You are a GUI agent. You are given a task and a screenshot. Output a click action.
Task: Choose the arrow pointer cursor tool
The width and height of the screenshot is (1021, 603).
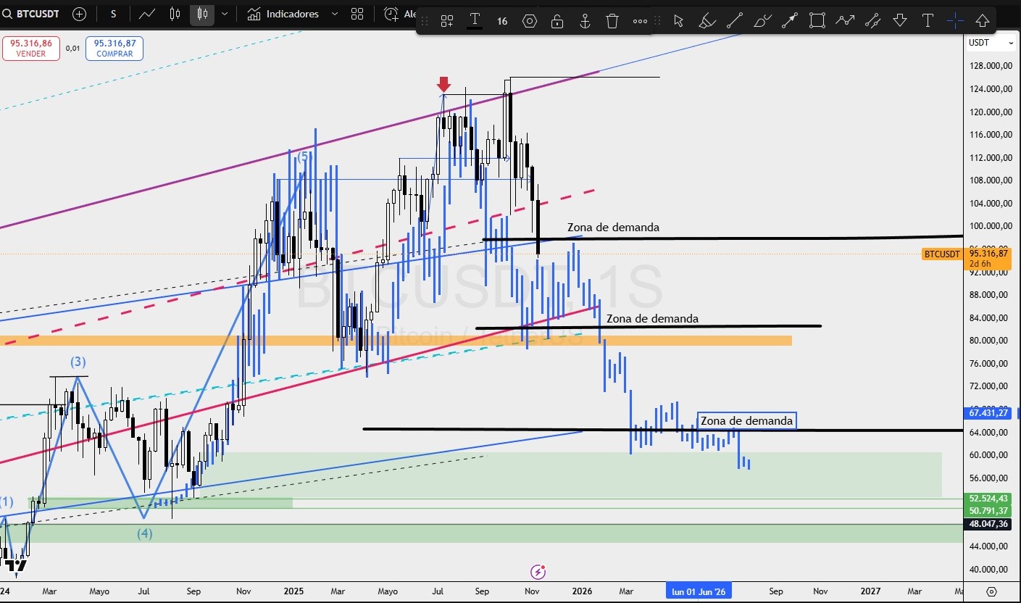678,20
